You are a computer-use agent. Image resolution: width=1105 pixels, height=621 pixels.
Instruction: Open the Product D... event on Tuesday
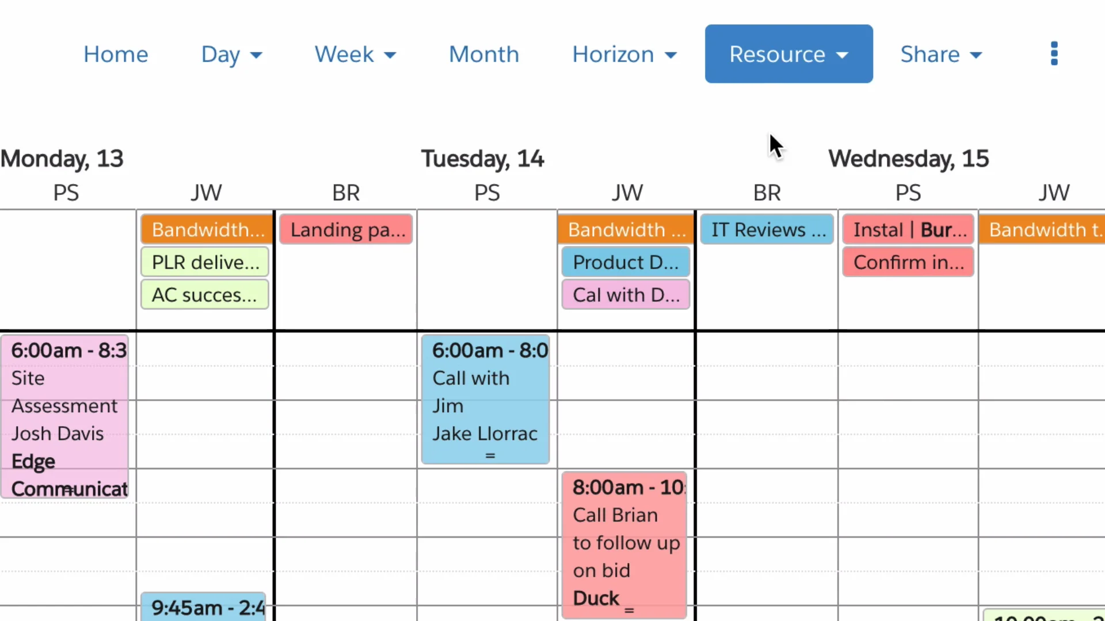[626, 262]
